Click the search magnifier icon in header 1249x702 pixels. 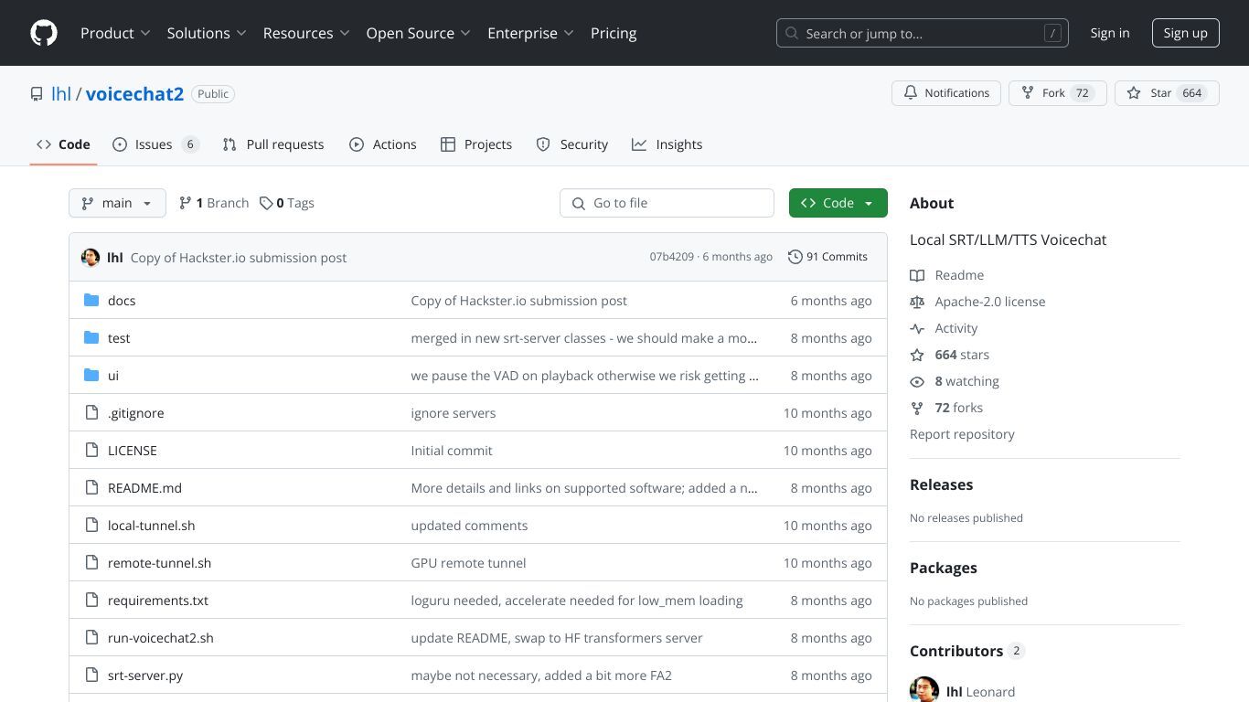pyautogui.click(x=792, y=34)
